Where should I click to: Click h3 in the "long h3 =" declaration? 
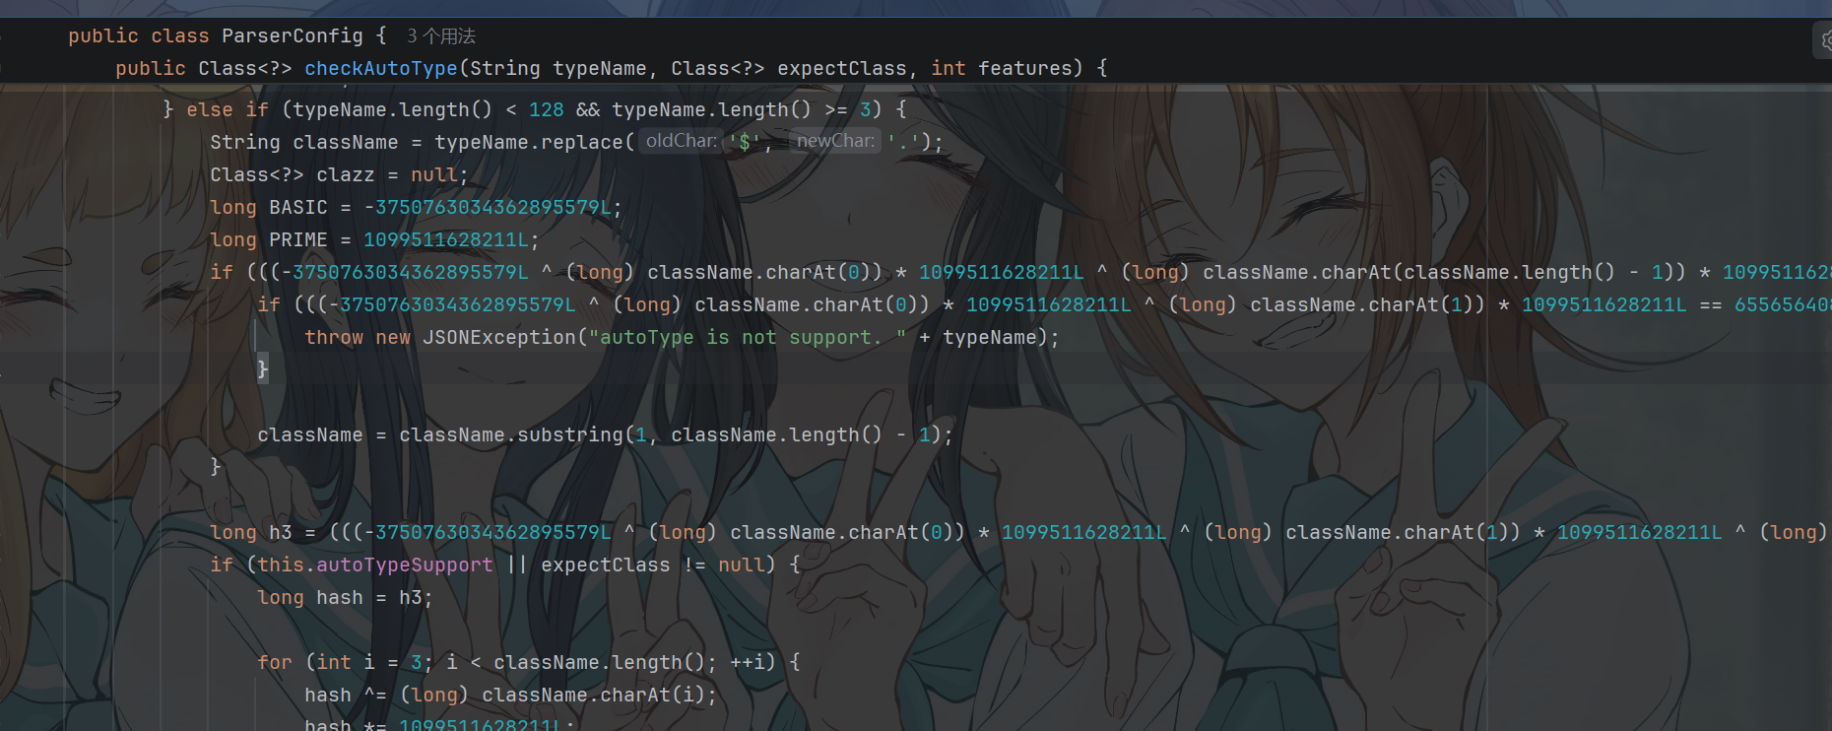pyautogui.click(x=281, y=533)
